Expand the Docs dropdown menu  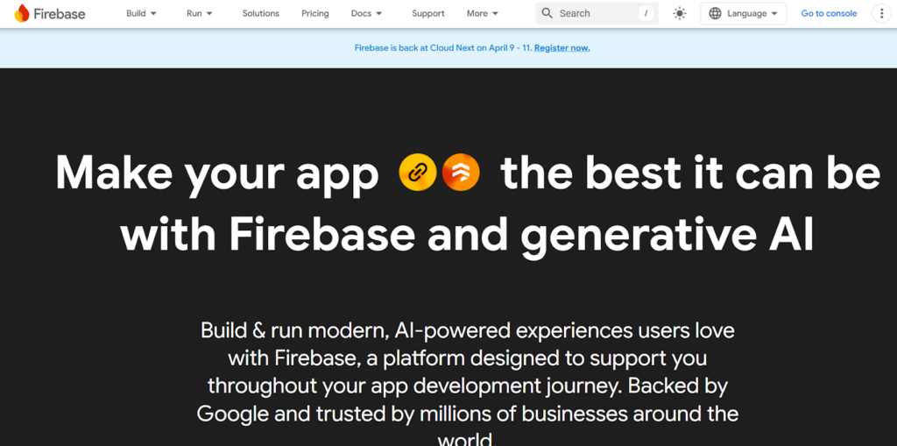[367, 14]
